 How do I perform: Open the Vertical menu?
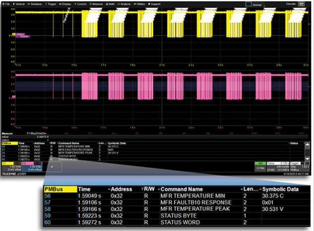click(x=19, y=4)
